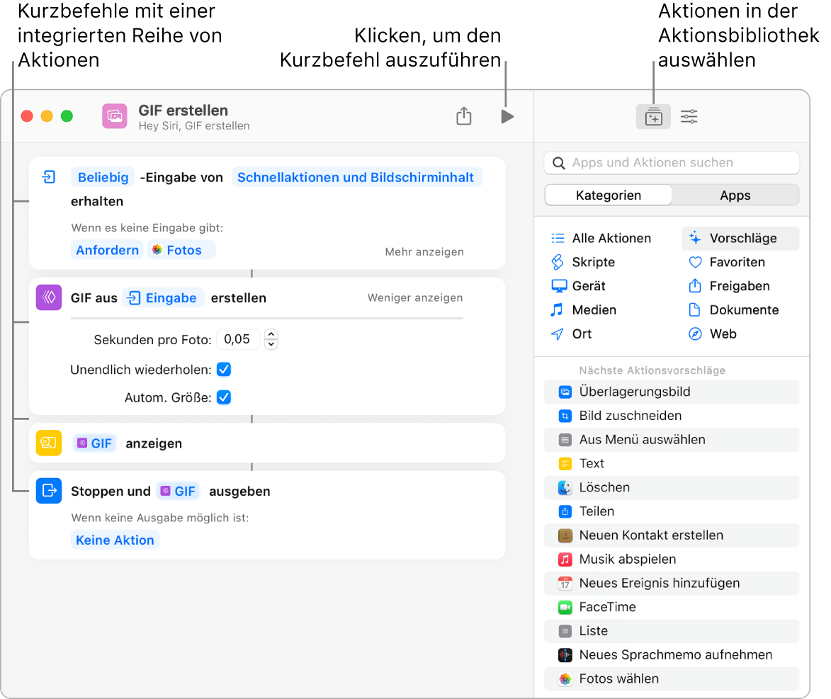Click the "Apps und Aktionen suchen" field
The width and height of the screenshot is (831, 699).
click(x=672, y=162)
